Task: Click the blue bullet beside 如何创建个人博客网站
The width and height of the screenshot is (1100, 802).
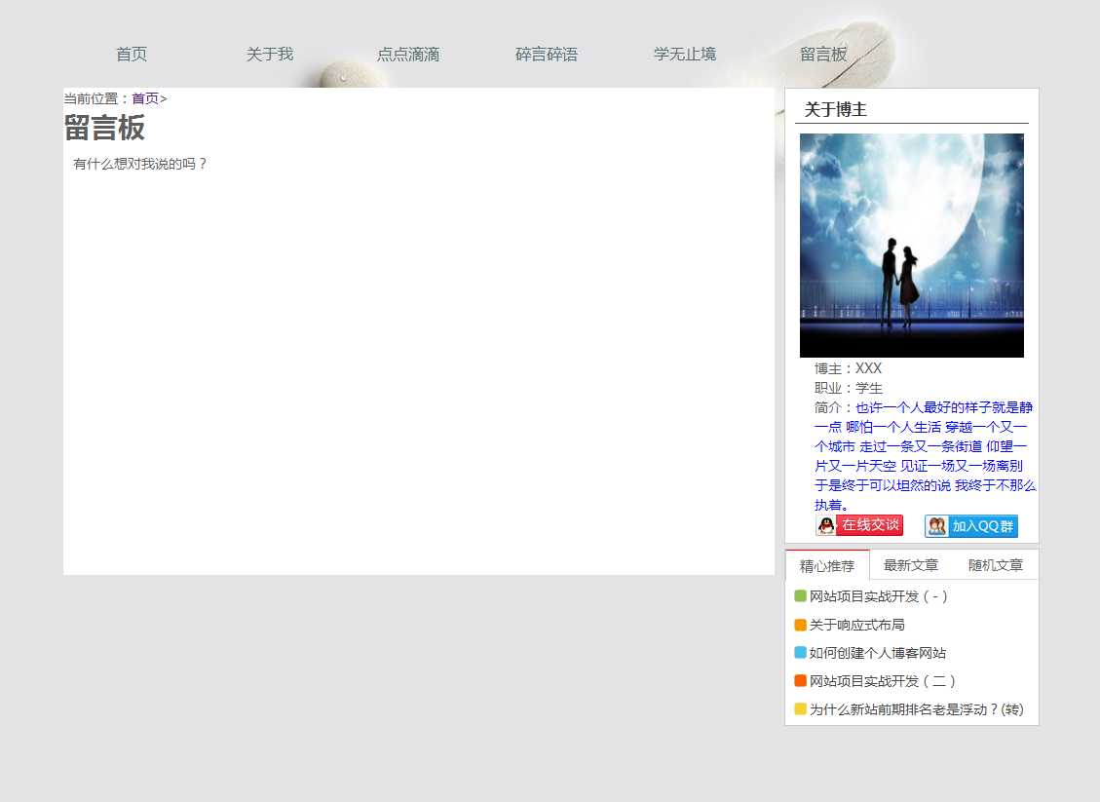Action: (x=800, y=653)
